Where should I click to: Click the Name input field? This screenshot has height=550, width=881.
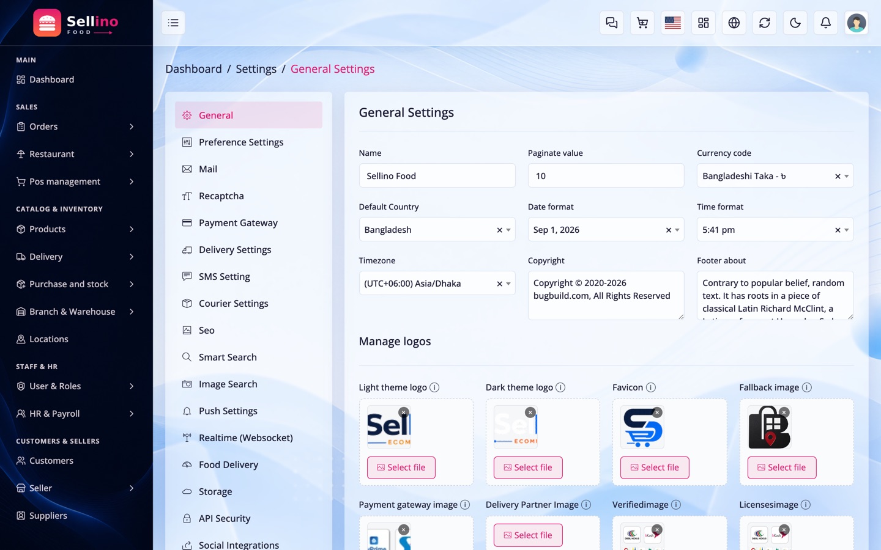[x=437, y=176]
